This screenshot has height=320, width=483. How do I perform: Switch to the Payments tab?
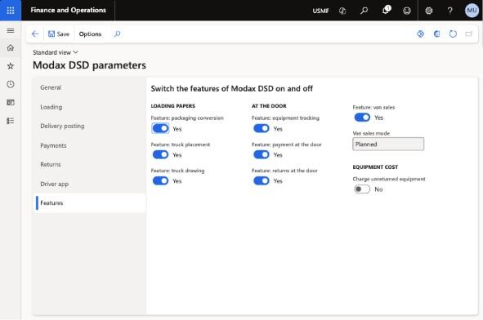[90, 145]
